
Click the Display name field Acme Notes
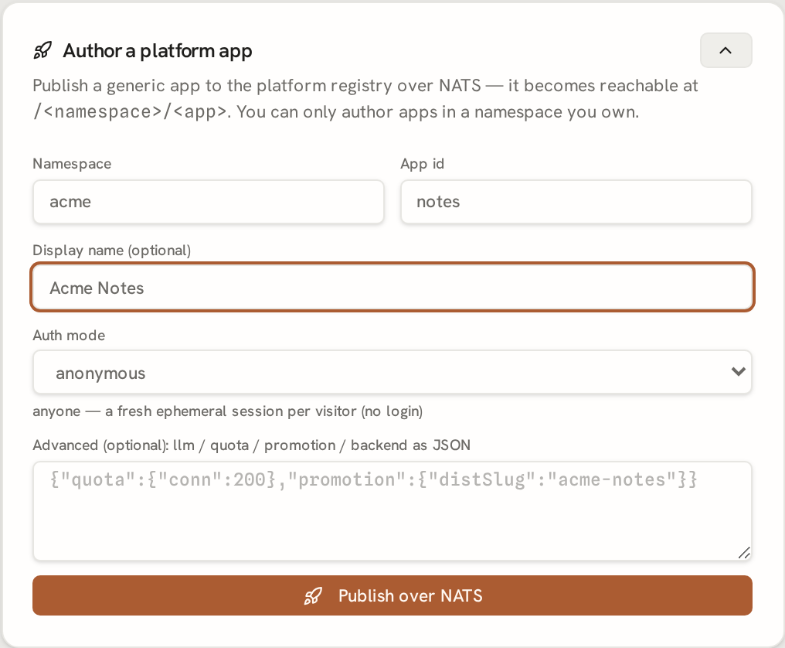[392, 287]
